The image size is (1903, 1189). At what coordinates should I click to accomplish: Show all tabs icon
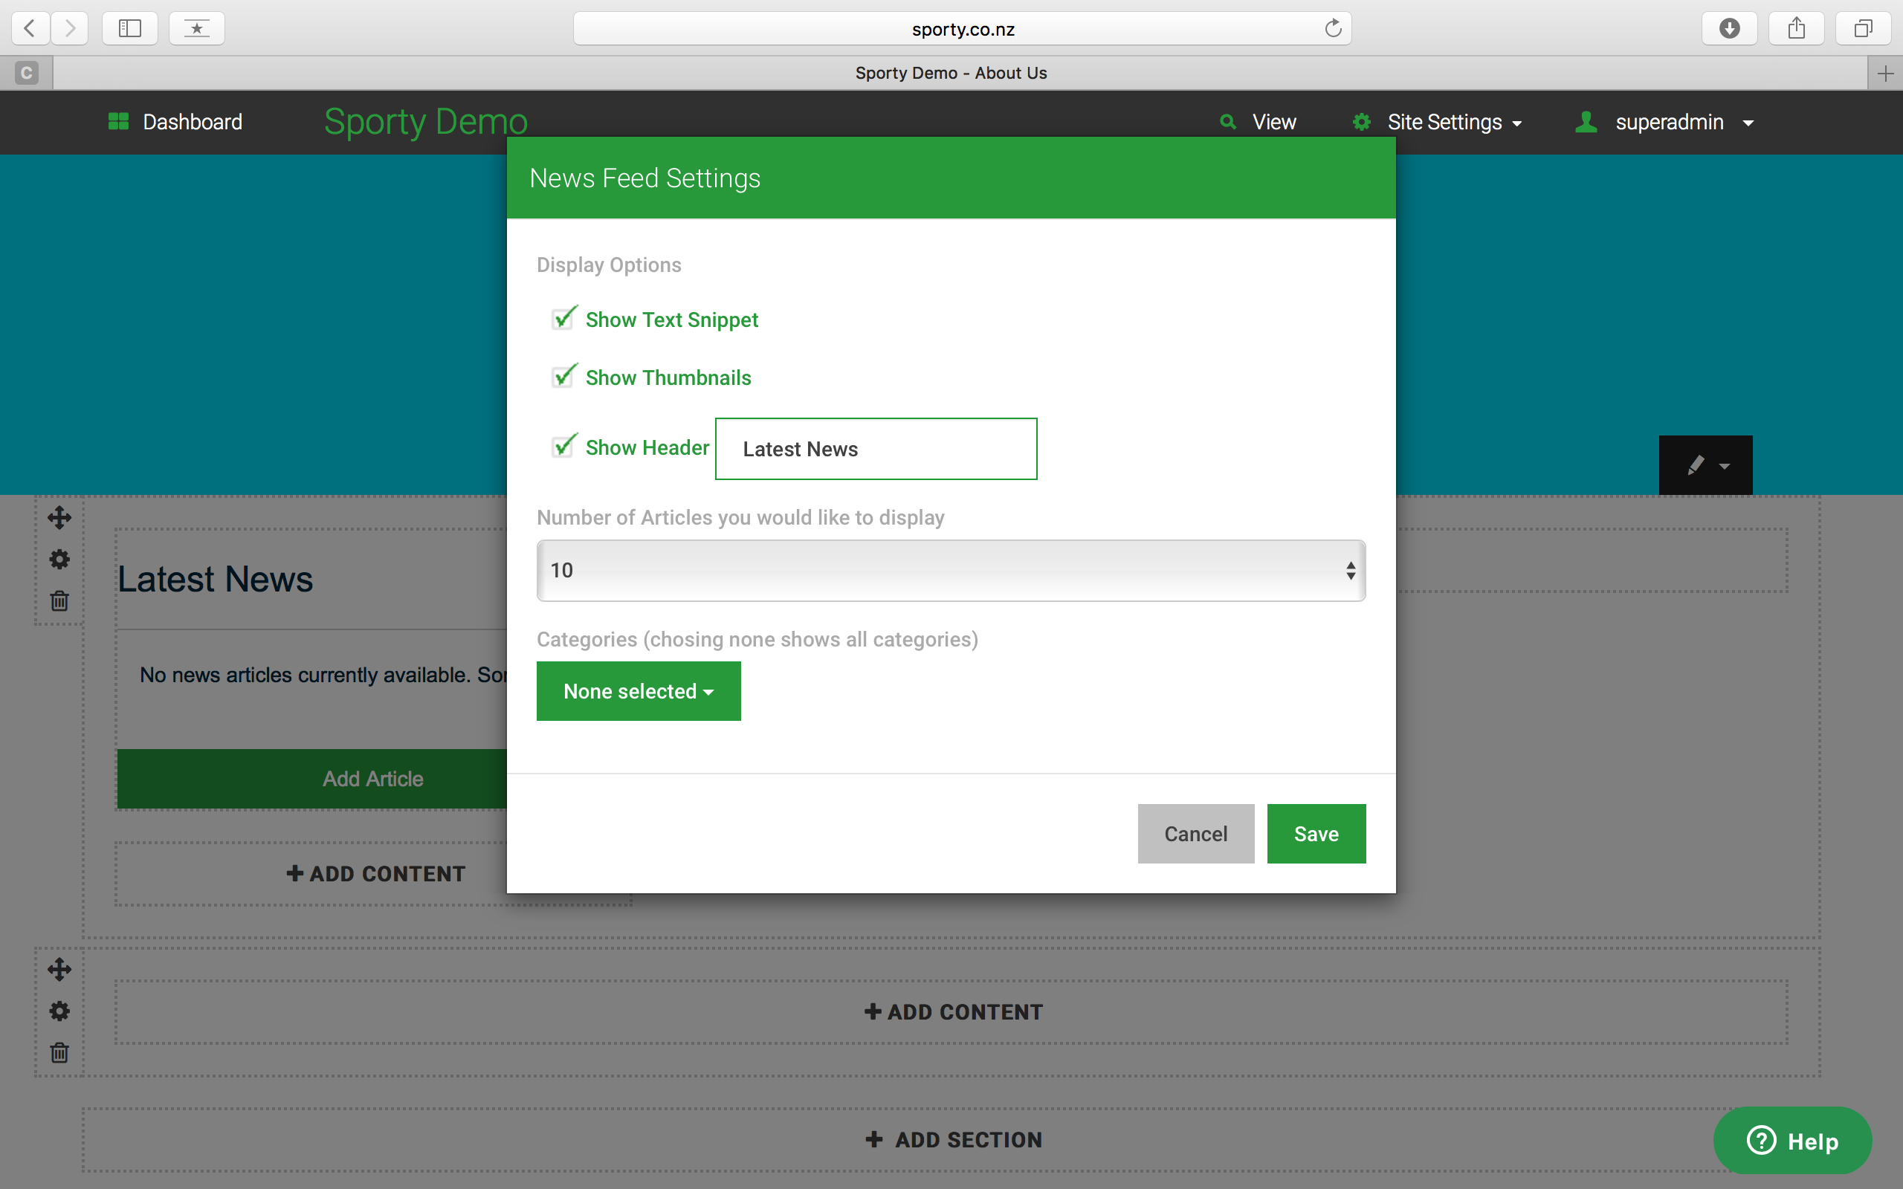[1863, 28]
